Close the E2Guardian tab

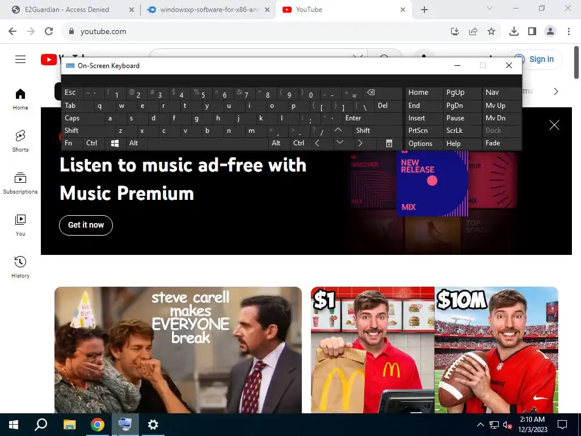[132, 10]
